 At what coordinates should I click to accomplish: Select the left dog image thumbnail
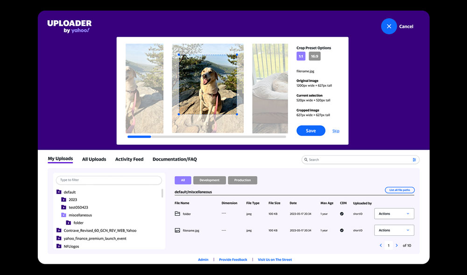coord(144,88)
